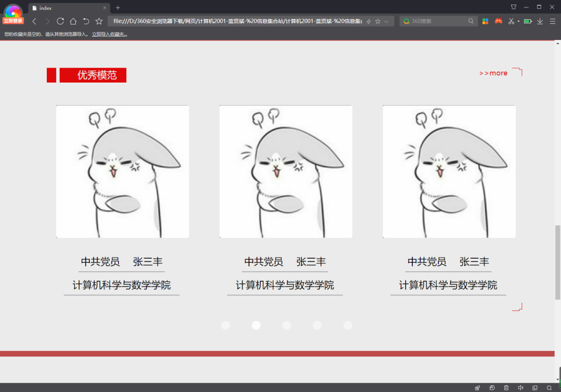The width and height of the screenshot is (561, 392).
Task: Go forward to next page
Action: pyautogui.click(x=47, y=21)
